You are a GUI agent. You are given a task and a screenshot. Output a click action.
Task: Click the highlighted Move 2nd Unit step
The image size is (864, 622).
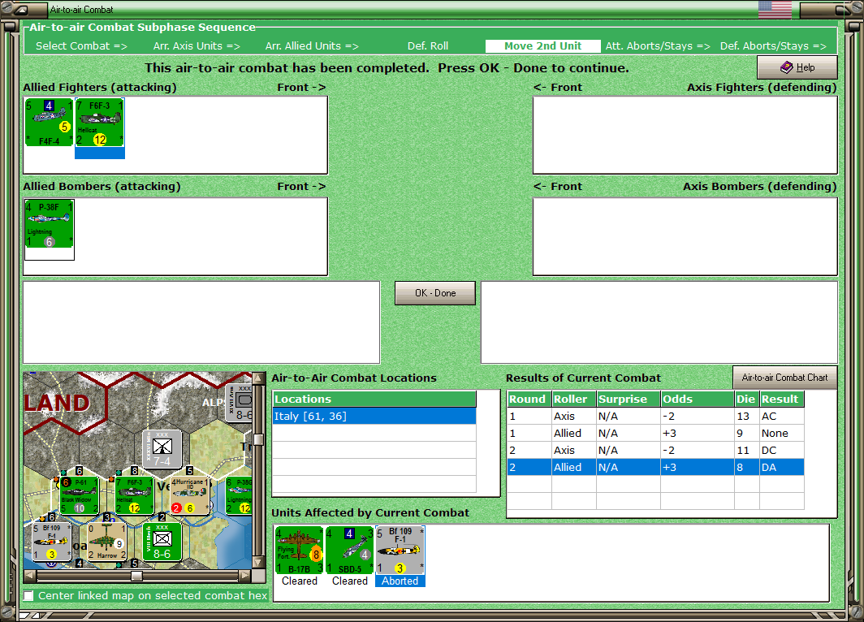[542, 46]
